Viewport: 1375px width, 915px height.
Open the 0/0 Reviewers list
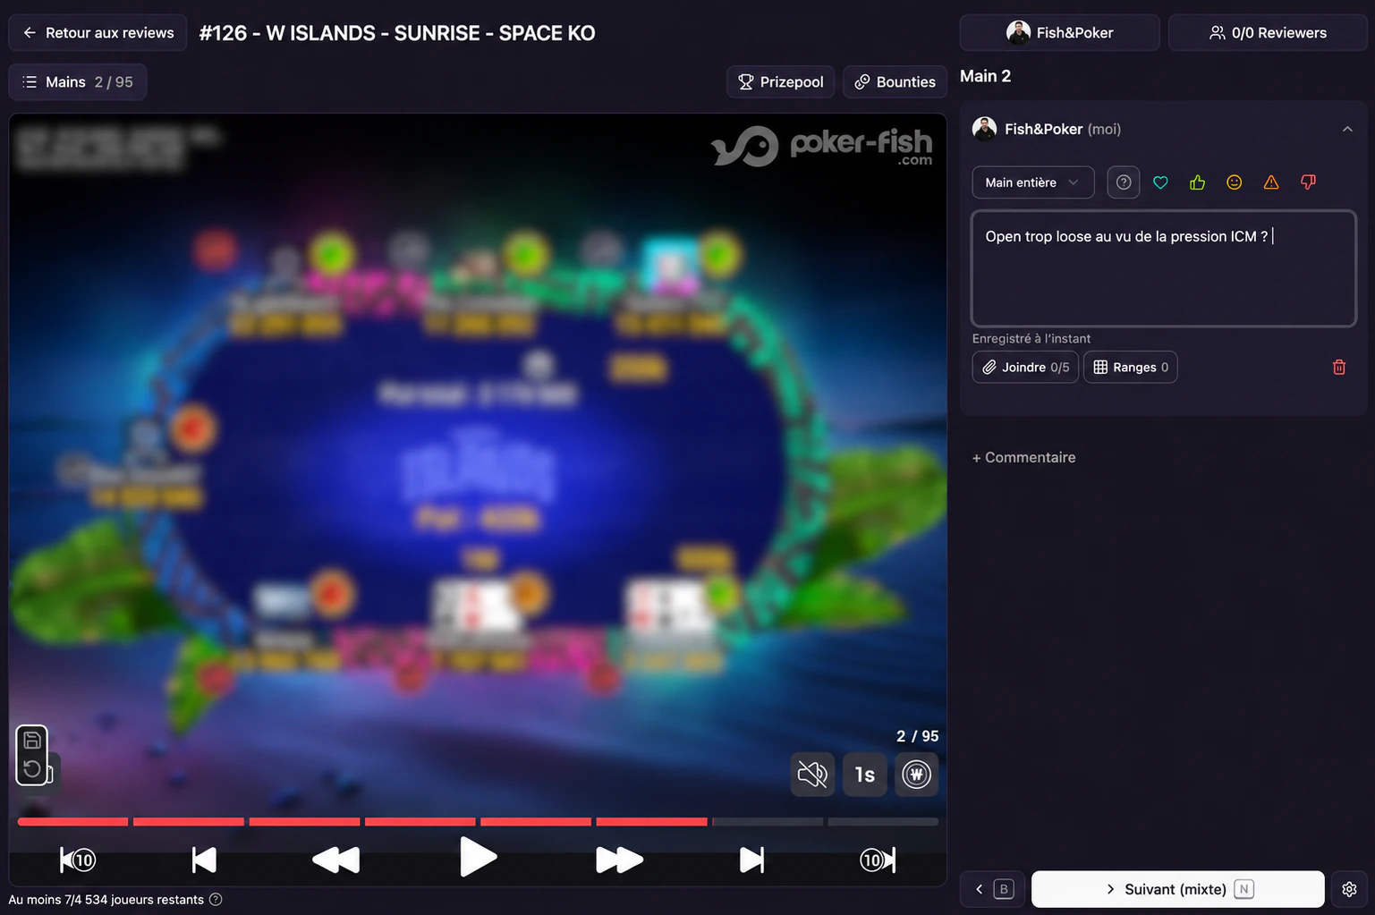pos(1268,33)
